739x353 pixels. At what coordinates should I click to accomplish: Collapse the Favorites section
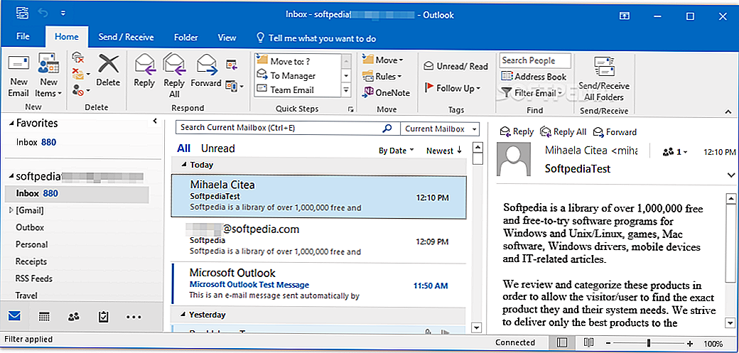pos(11,124)
